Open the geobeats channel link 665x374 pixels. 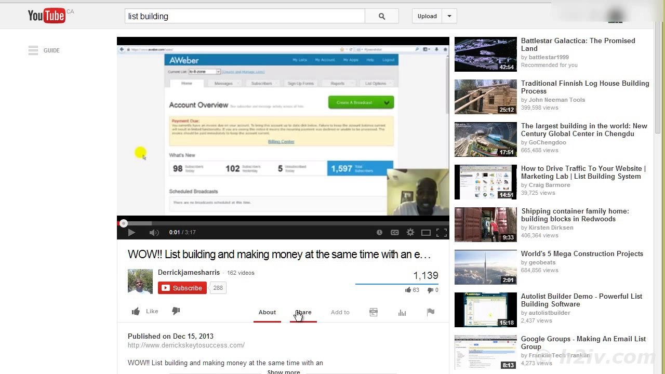542,262
